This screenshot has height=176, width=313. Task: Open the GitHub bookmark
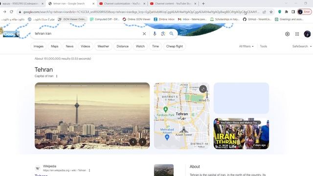[257, 19]
